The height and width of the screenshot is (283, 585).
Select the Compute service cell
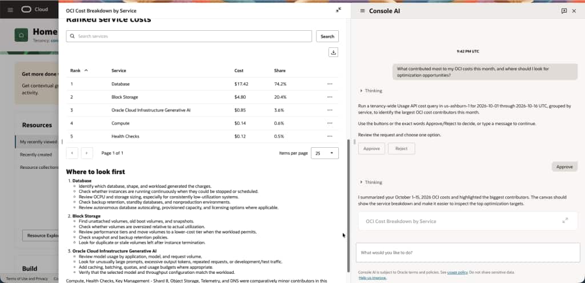(120, 123)
